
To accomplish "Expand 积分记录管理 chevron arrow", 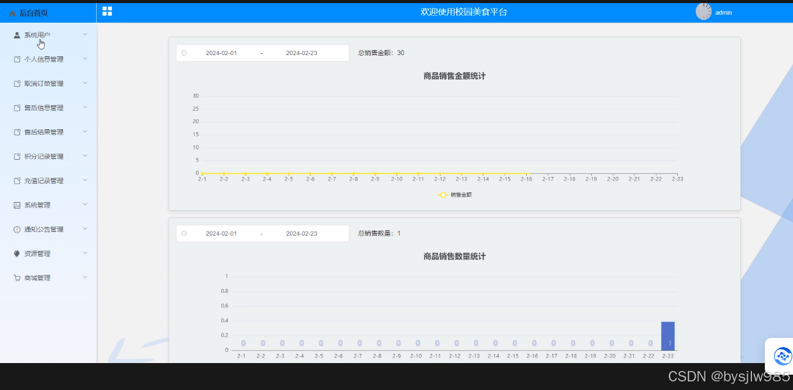I will [85, 156].
